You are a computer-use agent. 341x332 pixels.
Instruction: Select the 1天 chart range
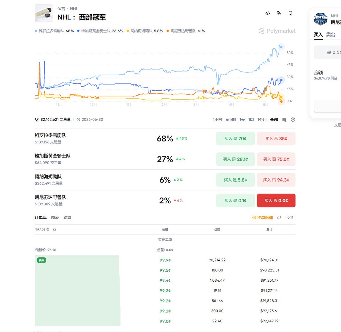(x=242, y=120)
